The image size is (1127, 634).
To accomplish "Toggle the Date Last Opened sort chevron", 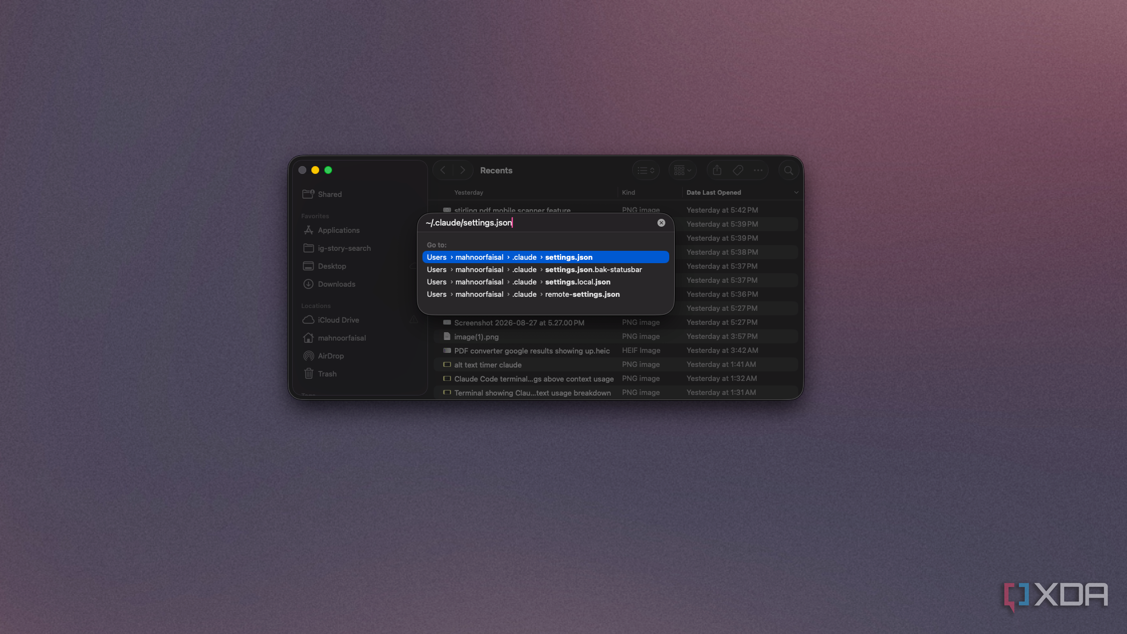I will point(796,192).
